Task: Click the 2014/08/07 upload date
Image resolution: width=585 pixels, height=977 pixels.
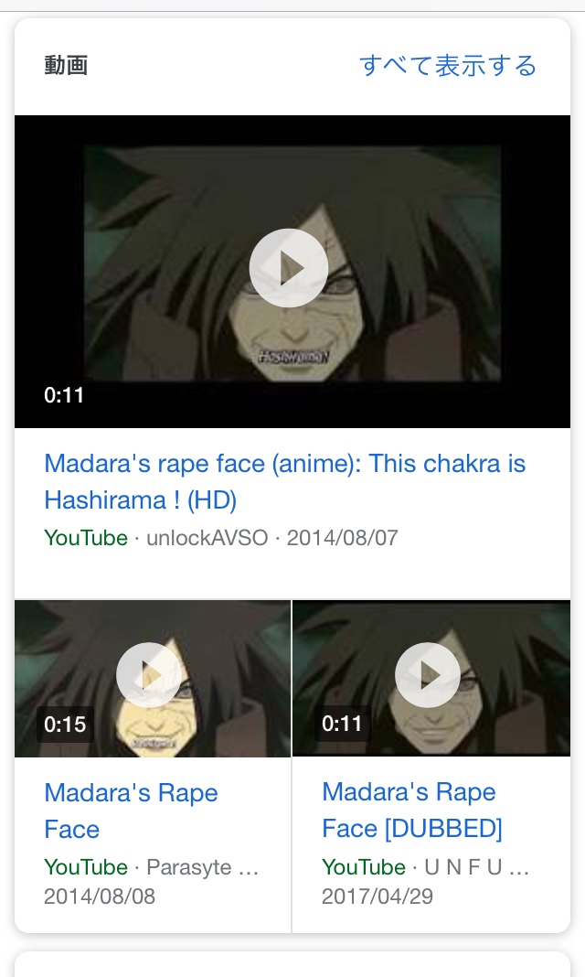Action: [342, 538]
